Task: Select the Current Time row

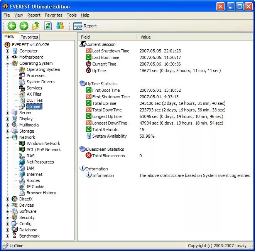Action: tap(165, 64)
